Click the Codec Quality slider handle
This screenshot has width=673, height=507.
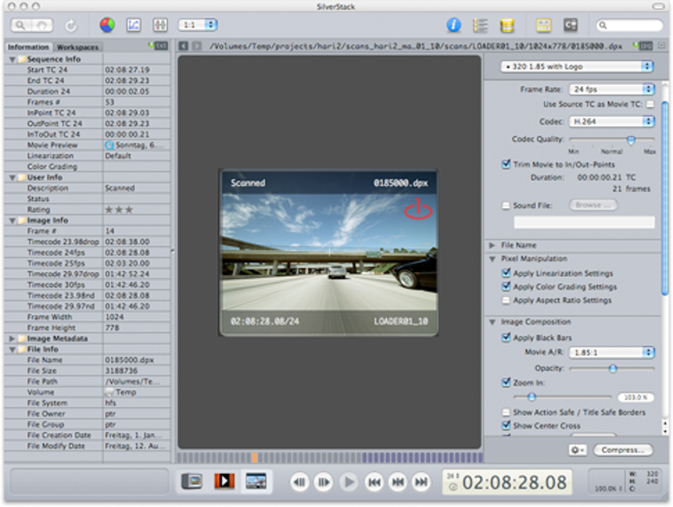(631, 140)
